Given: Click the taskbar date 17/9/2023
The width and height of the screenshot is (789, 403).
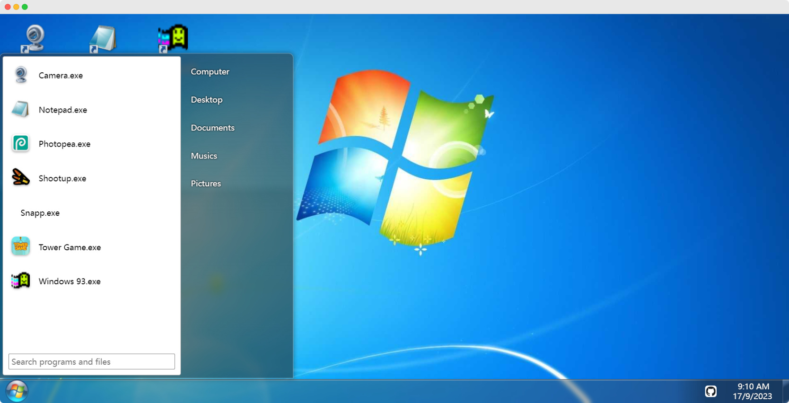Looking at the screenshot, I should click(752, 396).
